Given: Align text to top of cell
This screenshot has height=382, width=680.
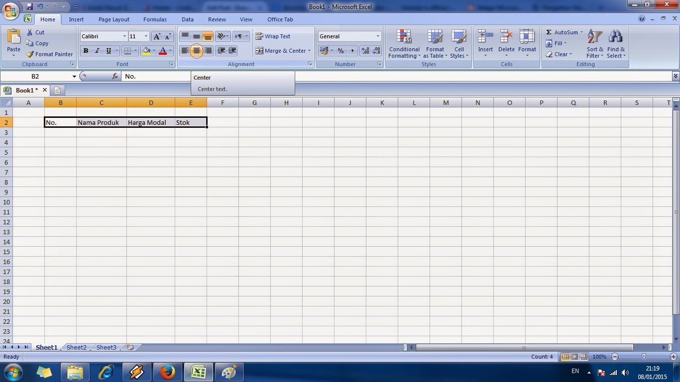Looking at the screenshot, I should [185, 36].
